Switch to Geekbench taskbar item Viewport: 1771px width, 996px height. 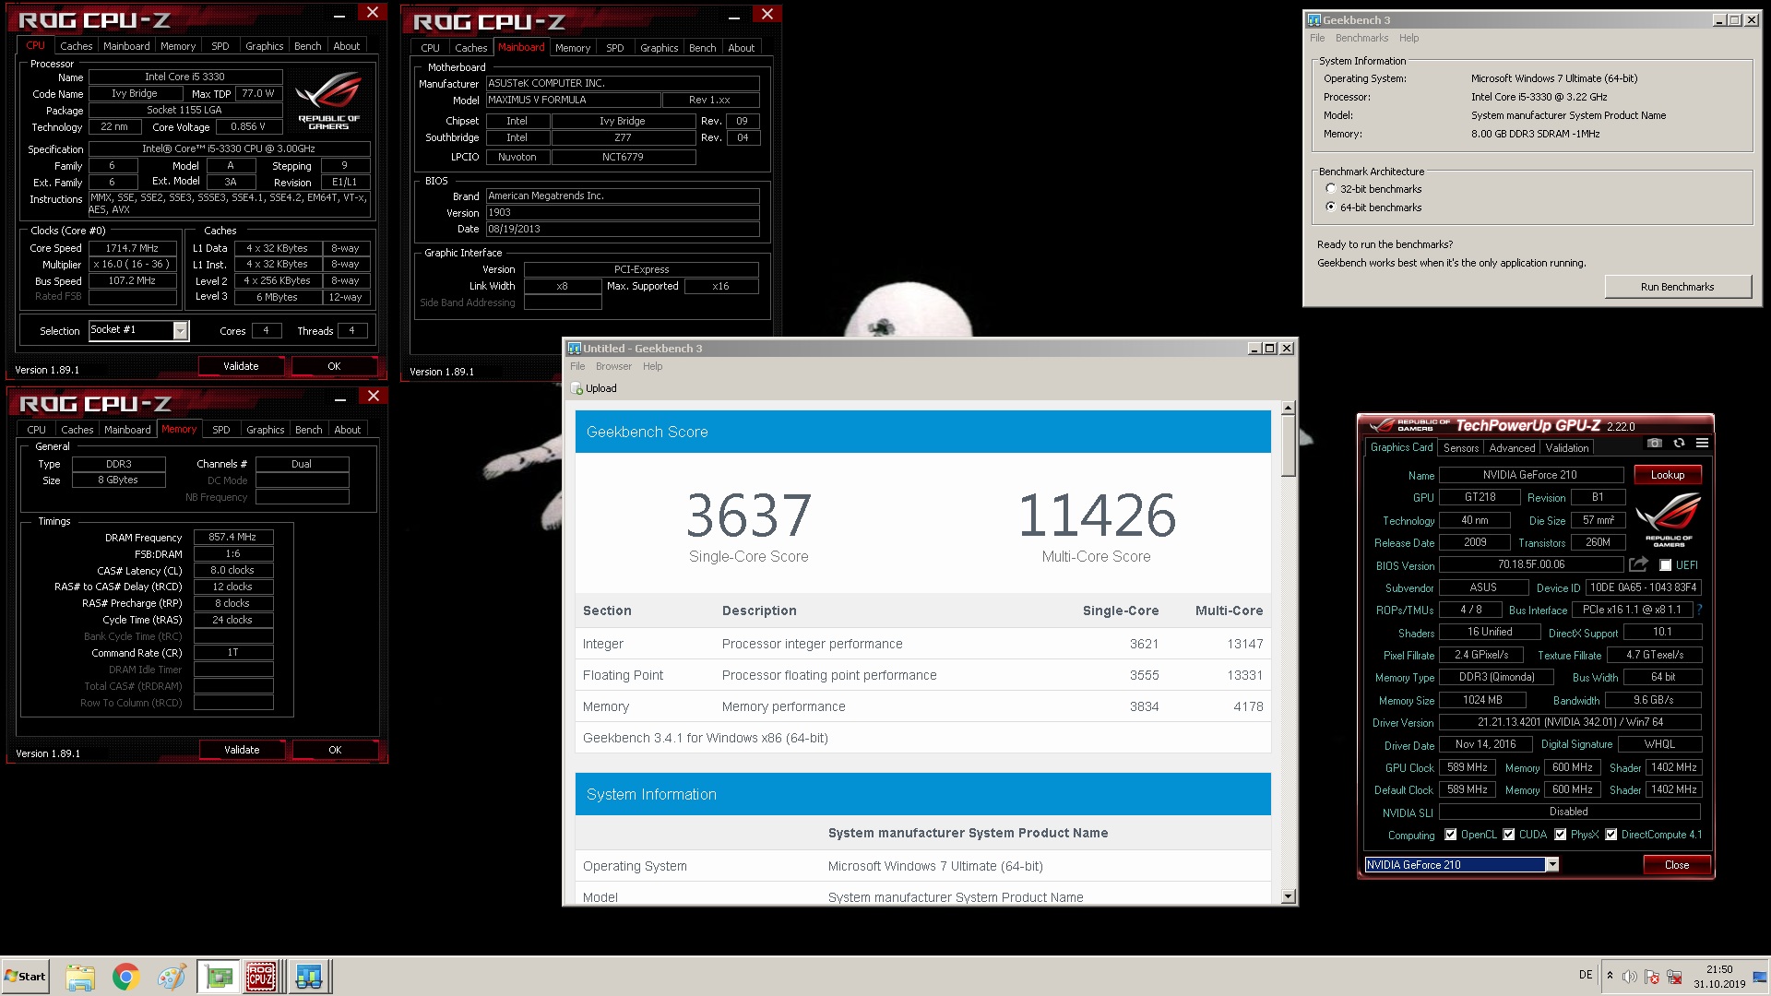click(x=309, y=977)
